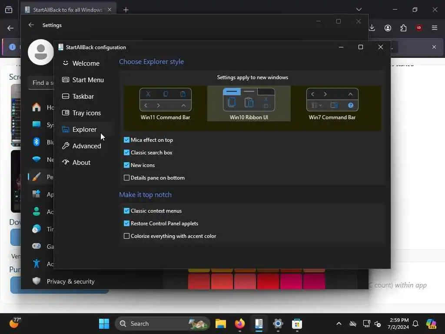Viewport: 445px width, 334px height.
Task: Enable Colorize everything with accent color
Action: (126, 236)
